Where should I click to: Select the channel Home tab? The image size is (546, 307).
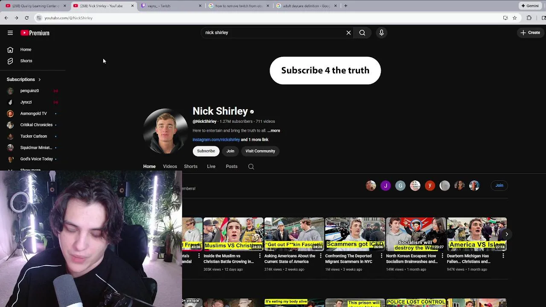click(x=149, y=166)
